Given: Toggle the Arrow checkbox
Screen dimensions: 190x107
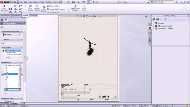Looking at the screenshot, I should coord(3,40).
